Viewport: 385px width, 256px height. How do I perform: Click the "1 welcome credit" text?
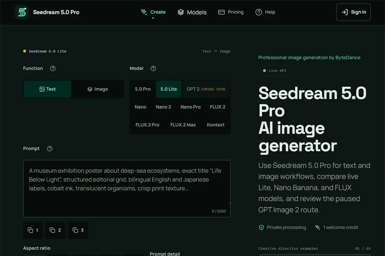(341, 228)
